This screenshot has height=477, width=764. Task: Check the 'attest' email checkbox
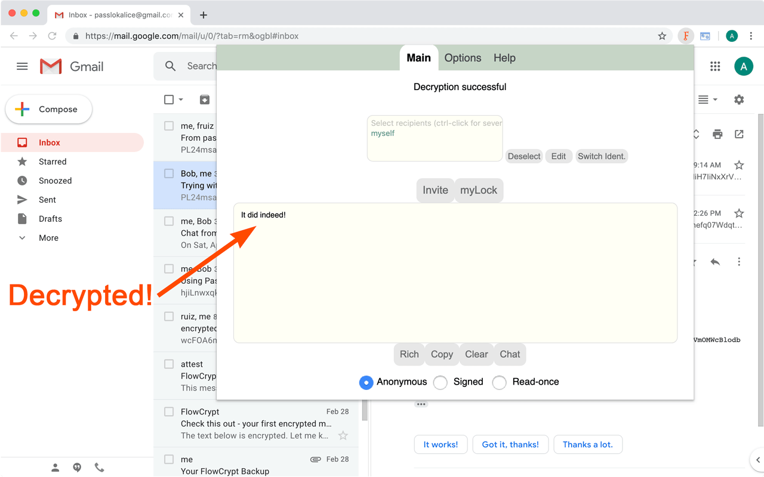click(169, 364)
